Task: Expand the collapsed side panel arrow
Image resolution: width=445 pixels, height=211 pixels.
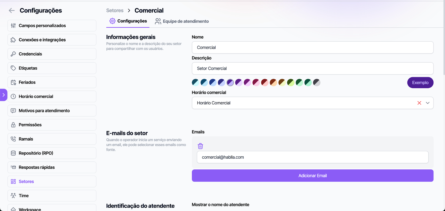Action: pyautogui.click(x=3, y=95)
